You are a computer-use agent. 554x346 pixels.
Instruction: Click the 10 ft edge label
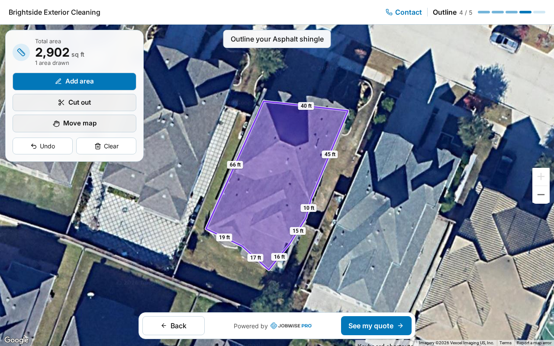(x=309, y=208)
